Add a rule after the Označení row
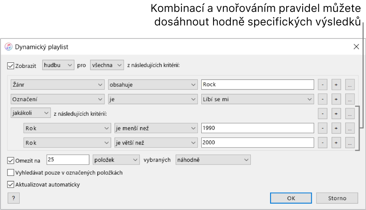Image resolution: width=366 pixels, height=210 pixels. 336,99
